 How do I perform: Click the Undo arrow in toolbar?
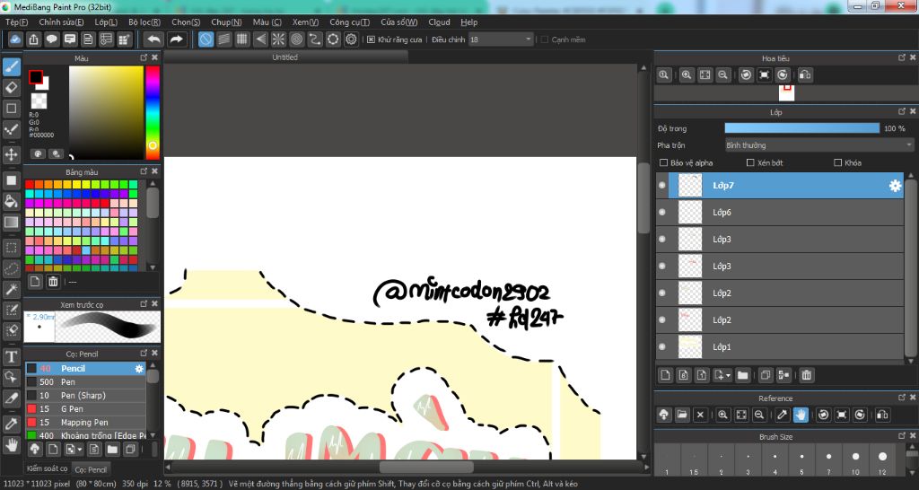click(x=154, y=39)
